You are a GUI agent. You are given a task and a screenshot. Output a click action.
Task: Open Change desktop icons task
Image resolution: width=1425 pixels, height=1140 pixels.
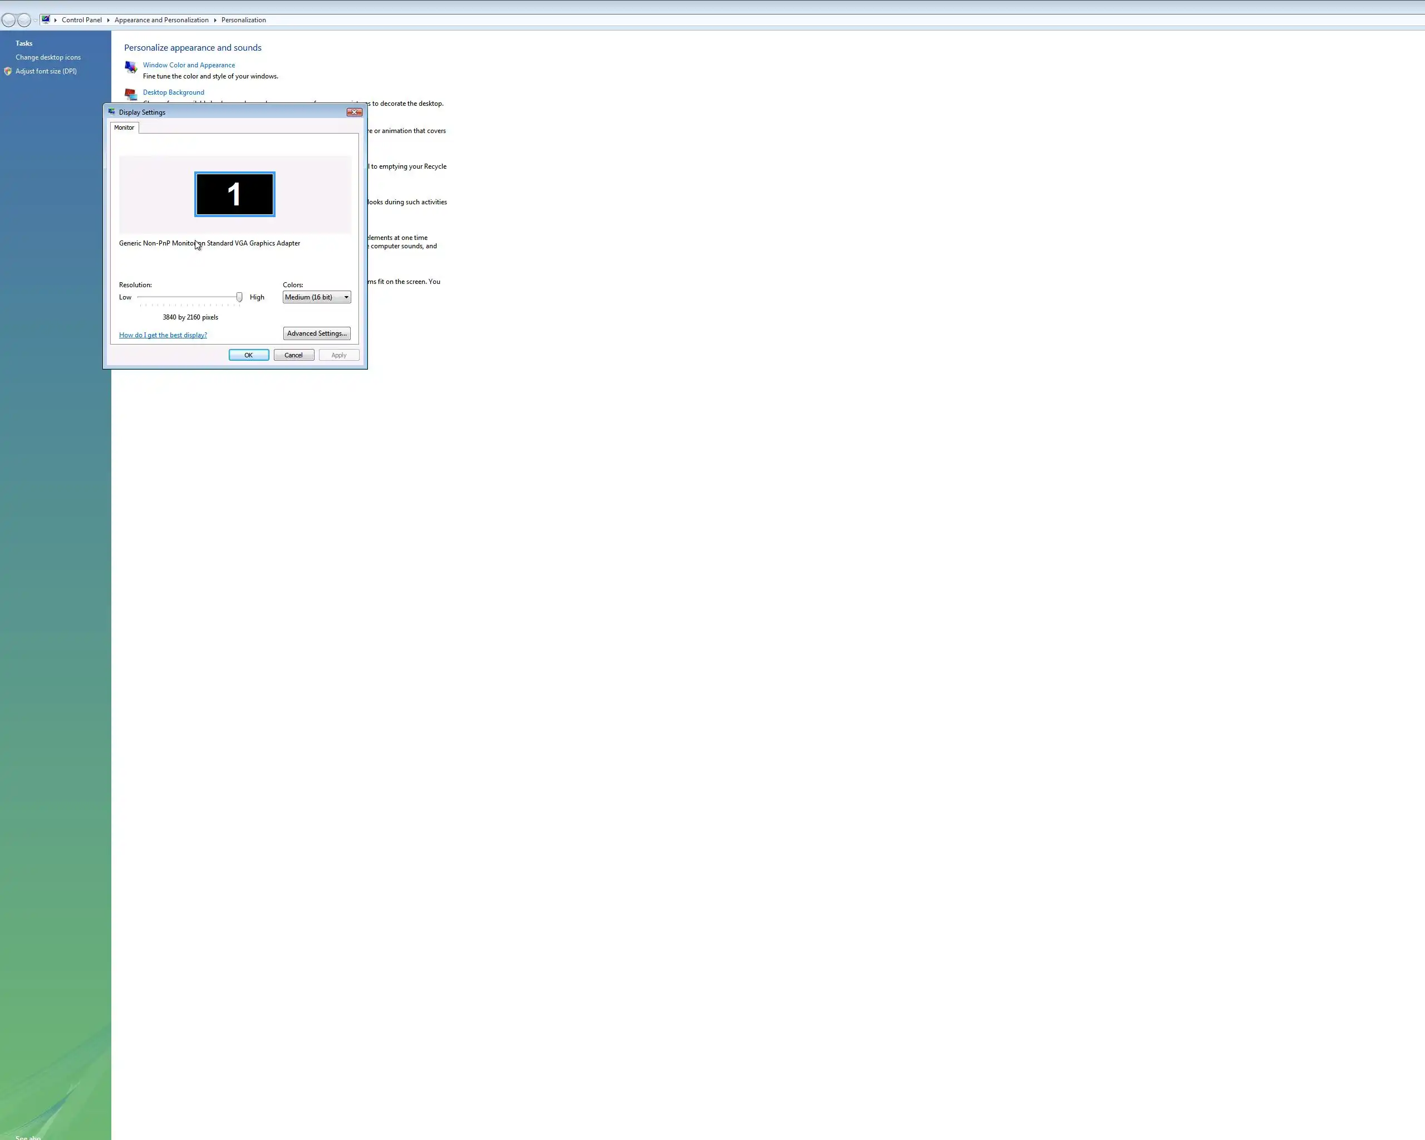48,57
